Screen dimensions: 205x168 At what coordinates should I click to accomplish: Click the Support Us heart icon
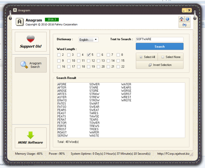(x=31, y=39)
